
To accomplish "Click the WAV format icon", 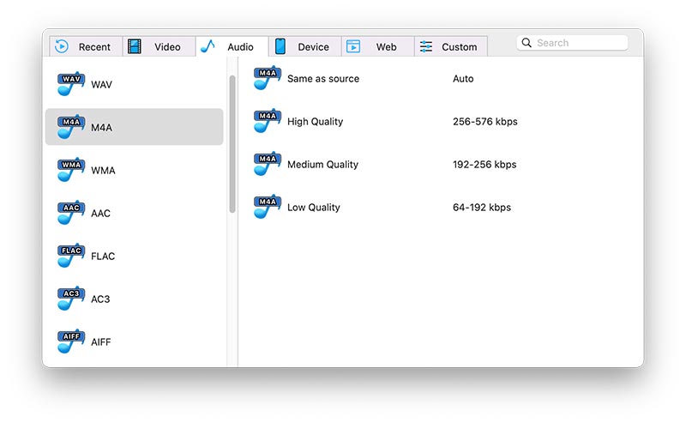I will 71,84.
